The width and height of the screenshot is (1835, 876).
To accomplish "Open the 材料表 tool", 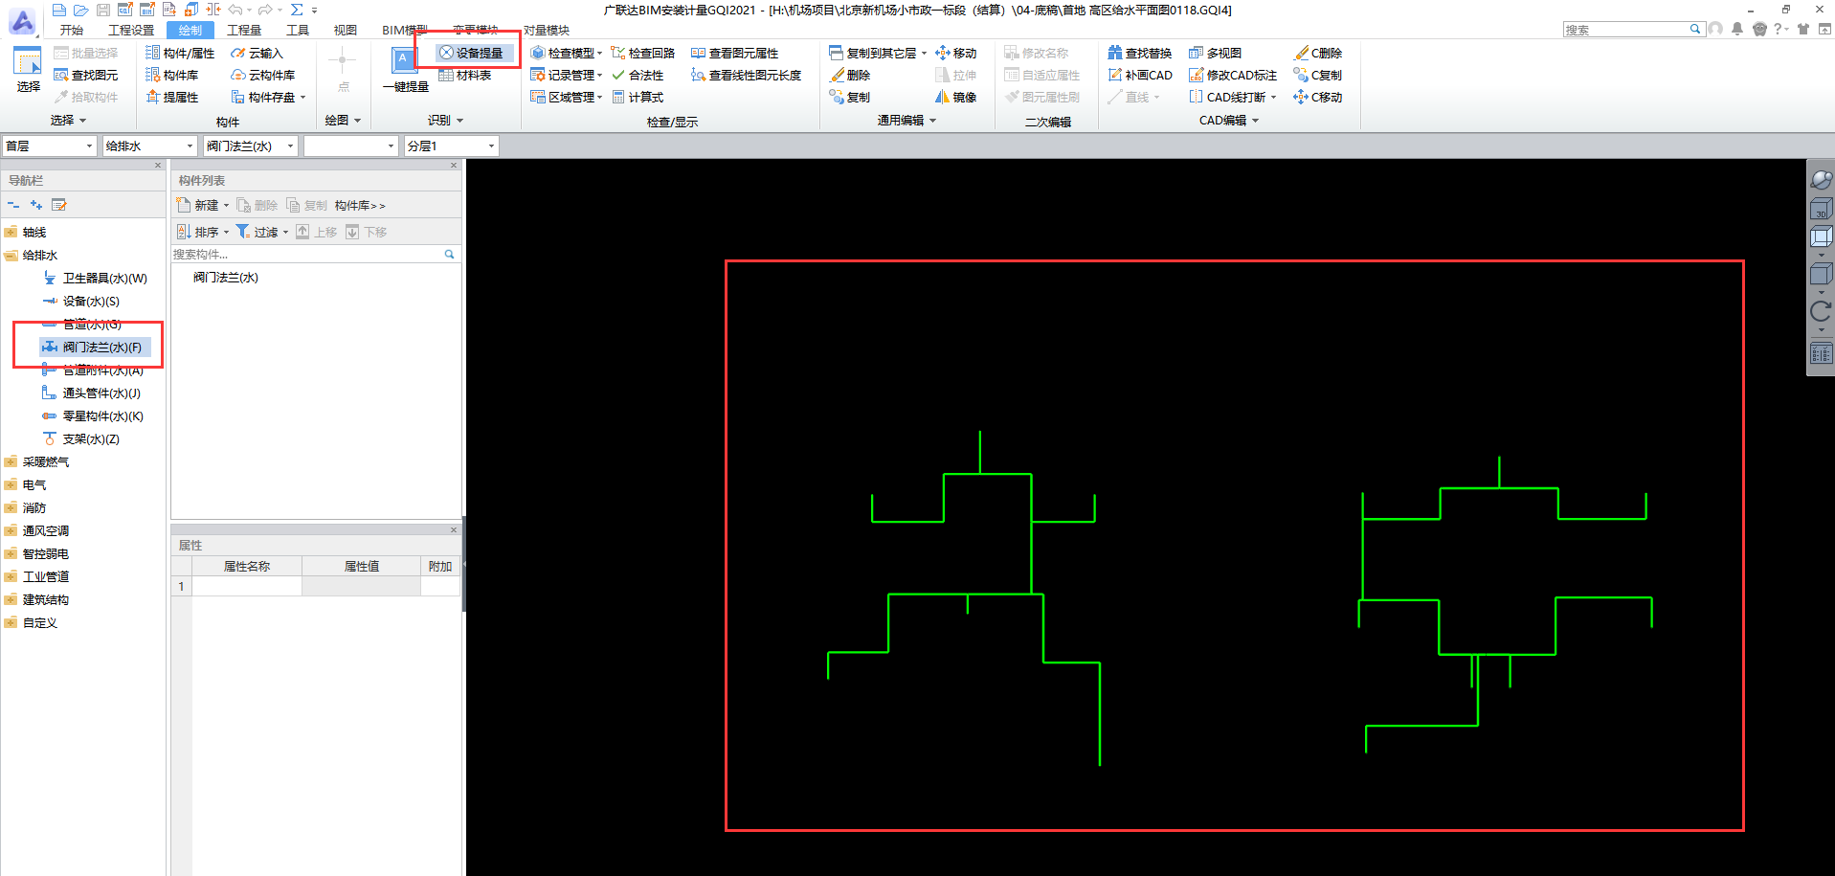I will click(465, 75).
